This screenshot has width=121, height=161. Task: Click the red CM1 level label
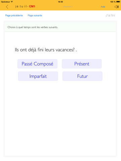[x=32, y=6]
